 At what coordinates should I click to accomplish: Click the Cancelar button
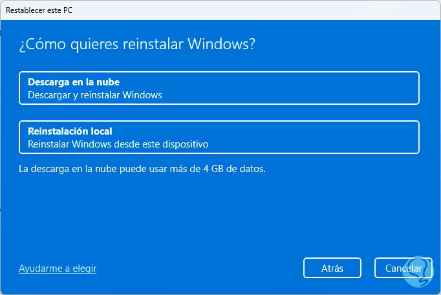click(403, 268)
